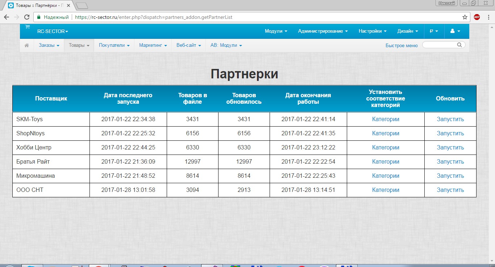Open the Chrome three-dot menu
This screenshot has width=495, height=267.
[x=488, y=17]
